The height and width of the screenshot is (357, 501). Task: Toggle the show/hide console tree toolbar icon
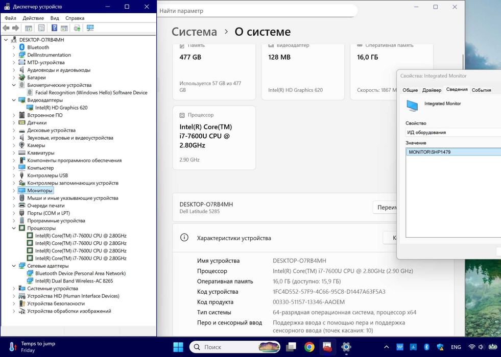tap(29, 28)
